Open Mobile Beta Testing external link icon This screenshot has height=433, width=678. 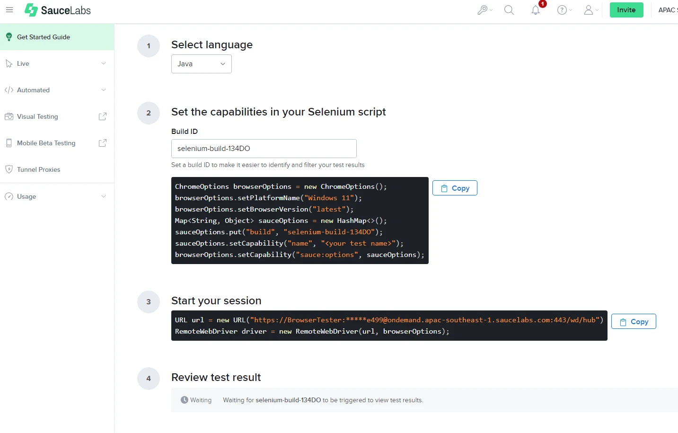point(103,143)
